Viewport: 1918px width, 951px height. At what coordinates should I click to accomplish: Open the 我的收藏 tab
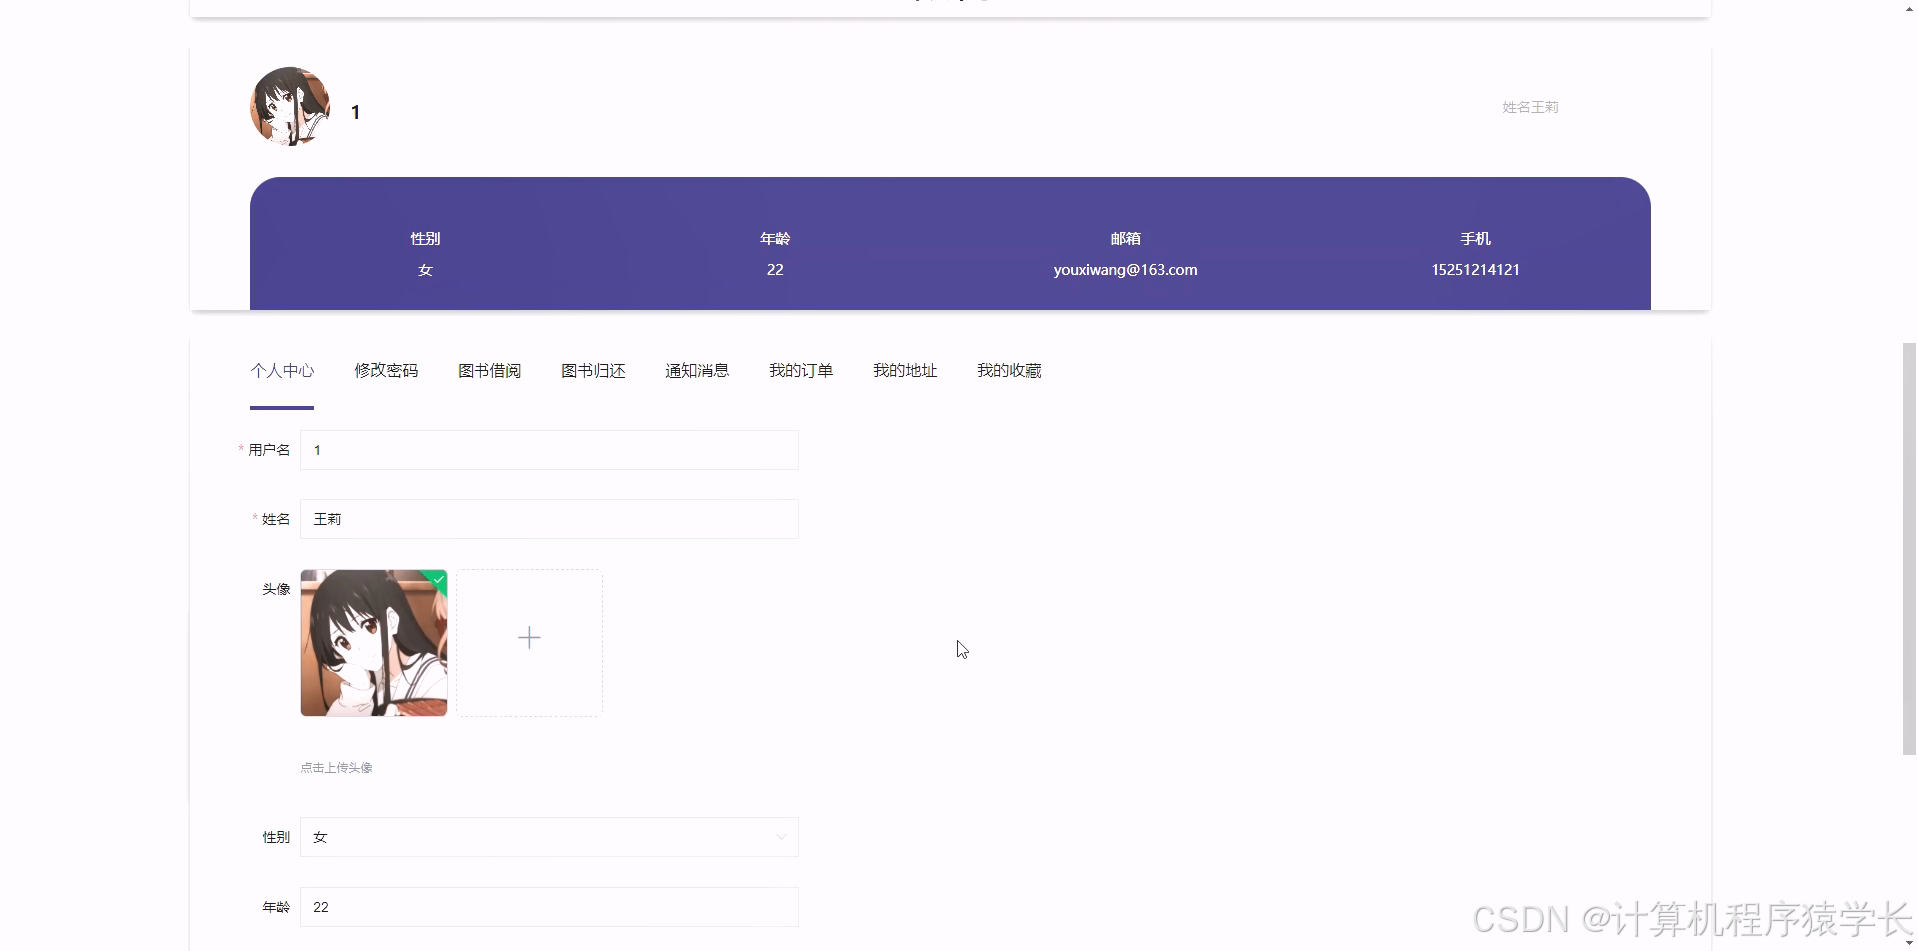[1008, 370]
